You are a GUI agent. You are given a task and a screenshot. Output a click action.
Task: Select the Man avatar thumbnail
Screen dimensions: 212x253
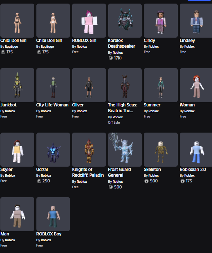(x=17, y=214)
